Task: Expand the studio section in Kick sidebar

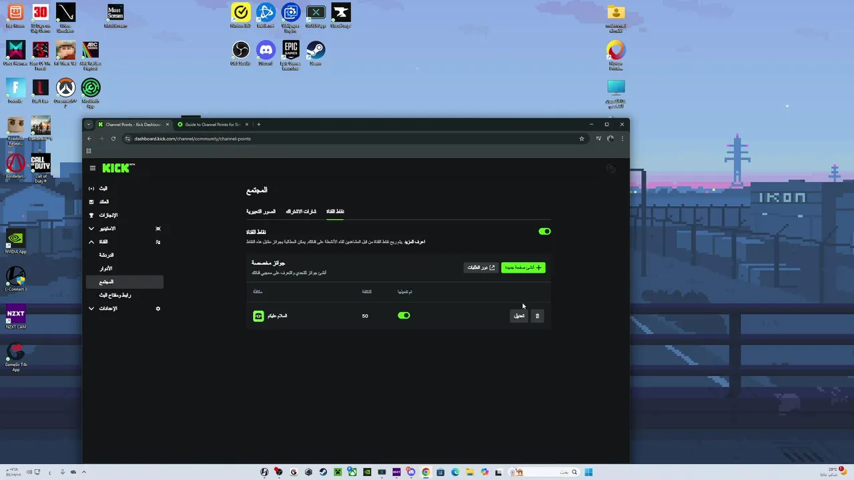Action: pos(91,229)
